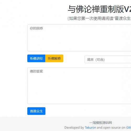Click the 你的困惑 text area
Image resolution: width=131 pixels, height=131 pixels.
79,38
